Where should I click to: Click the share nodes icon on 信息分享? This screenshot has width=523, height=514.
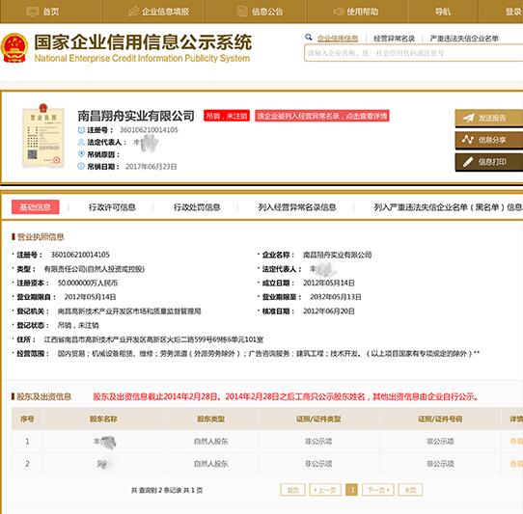(x=468, y=139)
